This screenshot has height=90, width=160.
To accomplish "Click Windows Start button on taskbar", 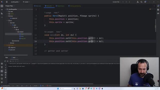I will (x=58, y=88).
